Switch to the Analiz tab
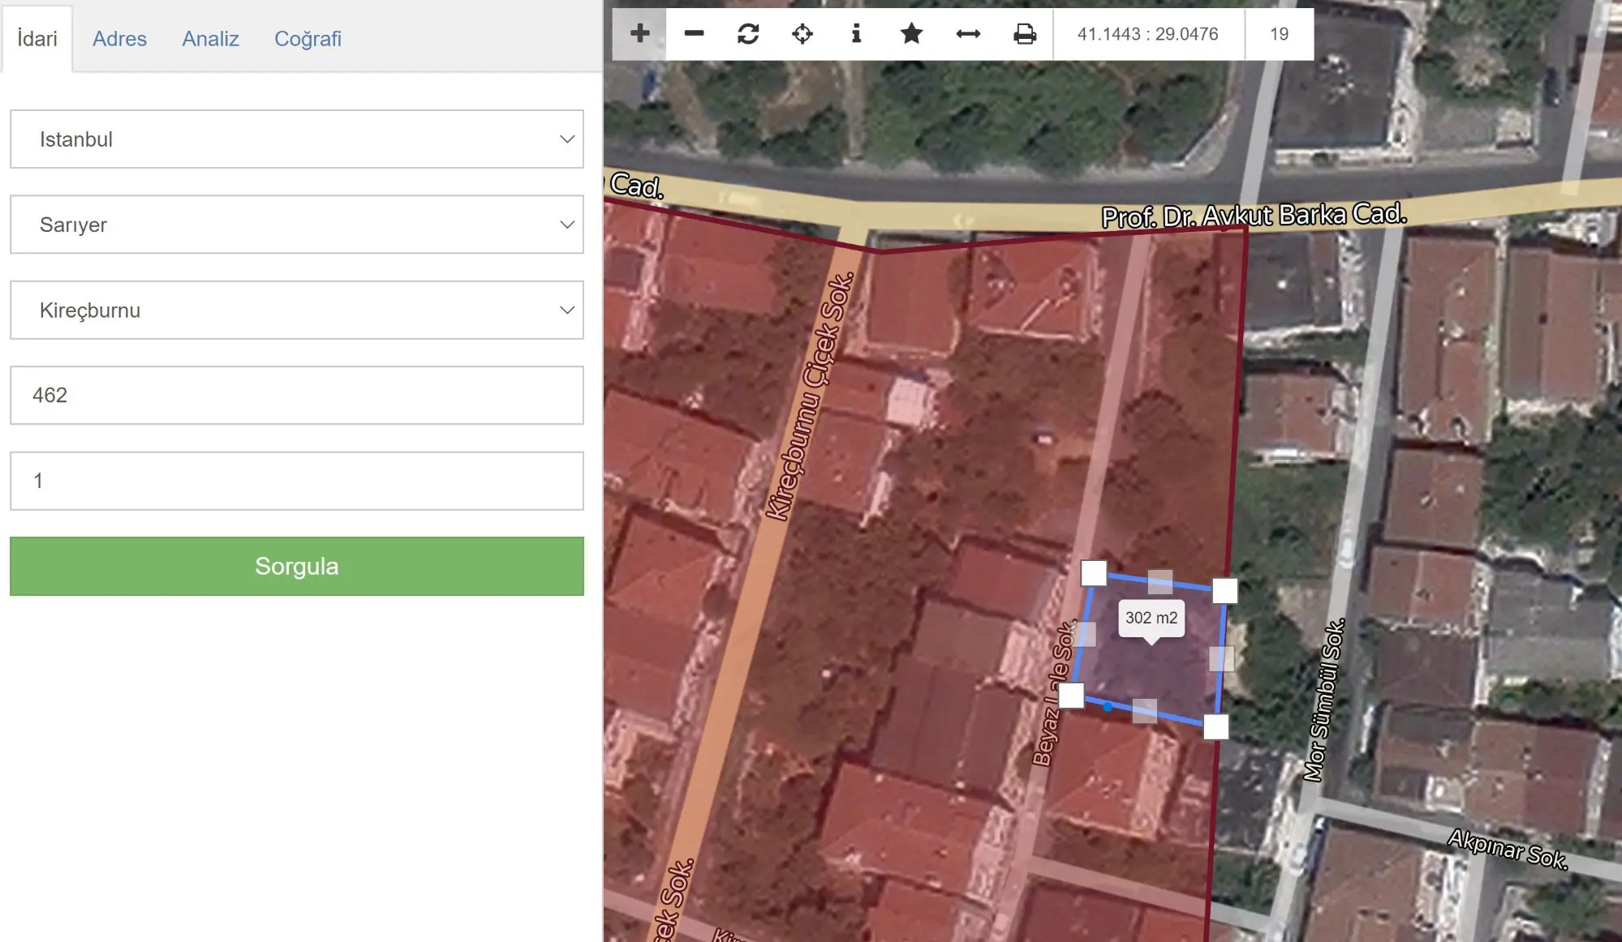The width and height of the screenshot is (1622, 942). coord(210,39)
